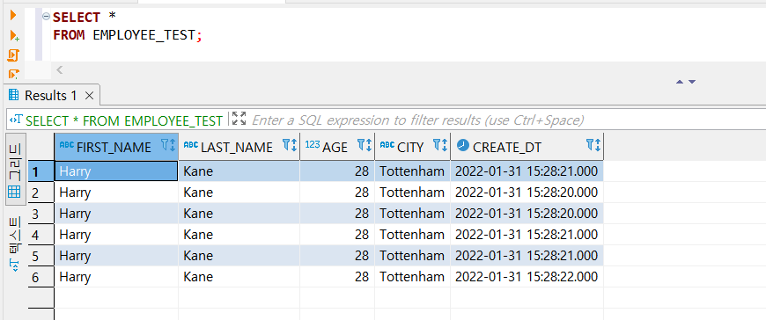Select the LAST_NAME column header

pos(239,146)
